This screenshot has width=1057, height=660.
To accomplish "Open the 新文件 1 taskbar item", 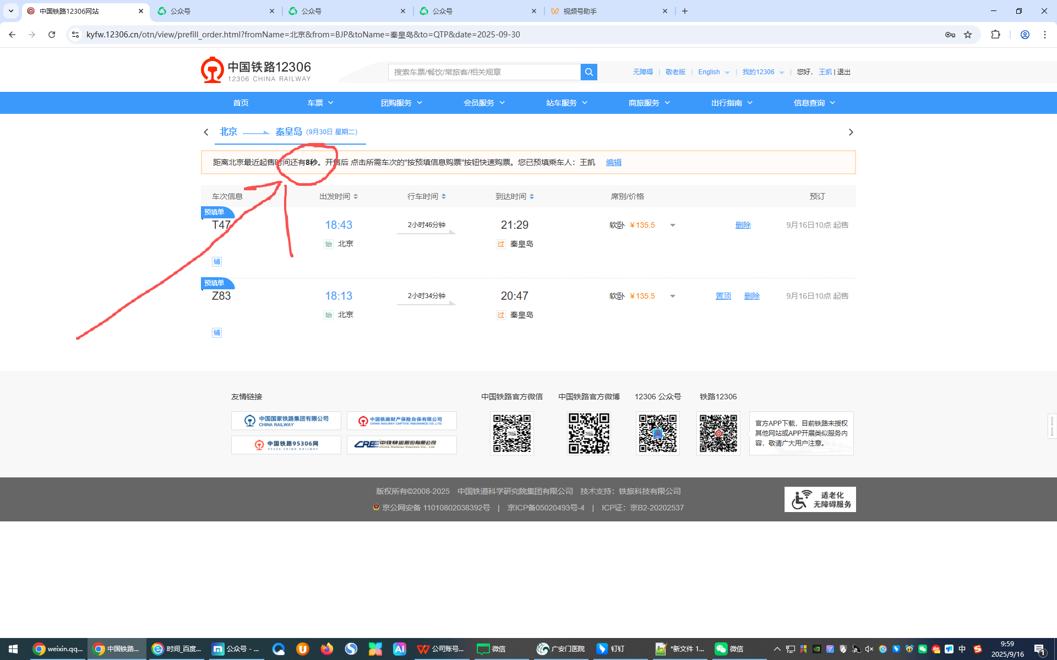I will pyautogui.click(x=680, y=649).
